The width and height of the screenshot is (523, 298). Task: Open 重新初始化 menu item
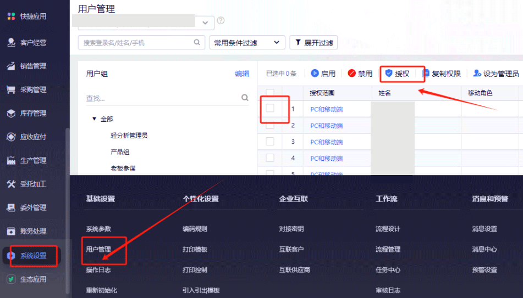tap(101, 290)
